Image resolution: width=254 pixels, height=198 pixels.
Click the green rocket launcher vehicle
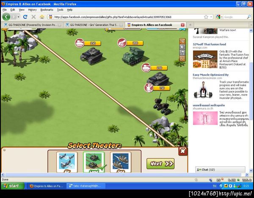tap(133, 56)
